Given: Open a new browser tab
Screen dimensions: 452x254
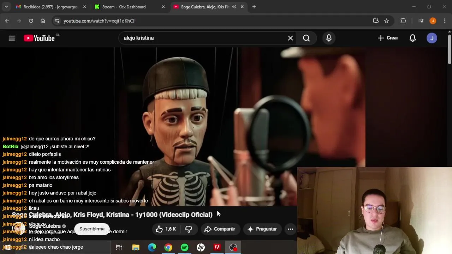Looking at the screenshot, I should click(x=254, y=7).
